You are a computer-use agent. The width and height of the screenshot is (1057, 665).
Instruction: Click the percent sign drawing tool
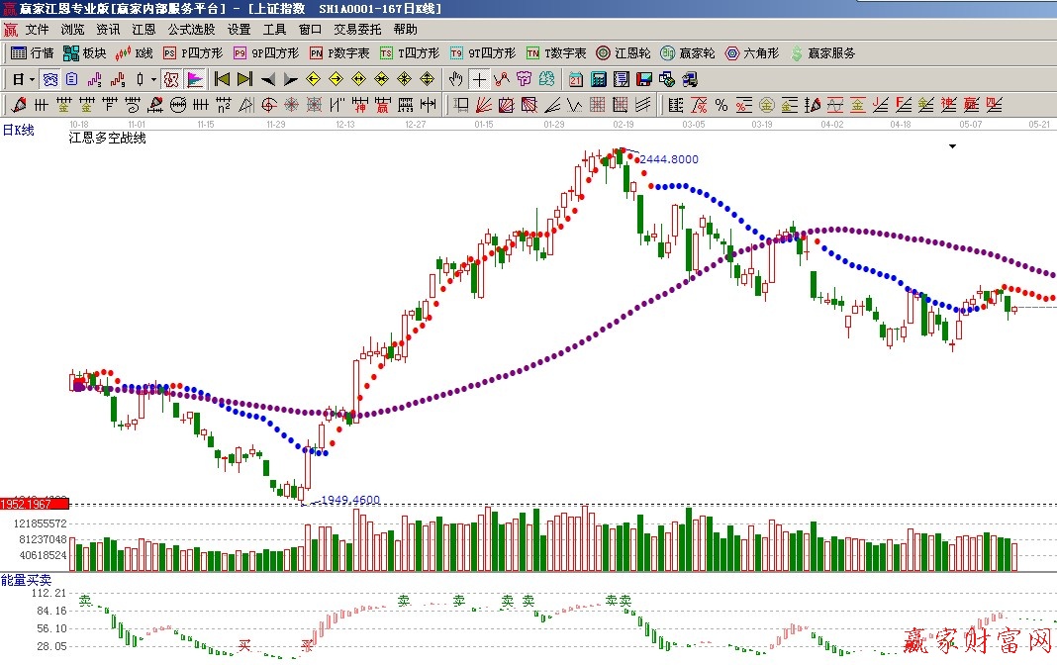pyautogui.click(x=721, y=105)
